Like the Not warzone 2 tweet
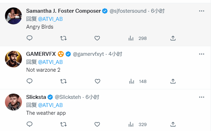The width and height of the screenshot is (211, 131). (x=98, y=81)
